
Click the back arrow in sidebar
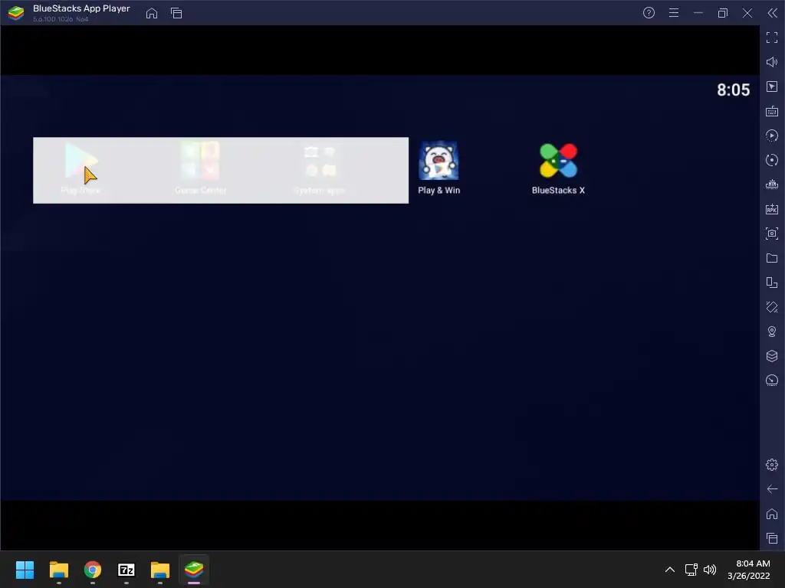pyautogui.click(x=772, y=489)
